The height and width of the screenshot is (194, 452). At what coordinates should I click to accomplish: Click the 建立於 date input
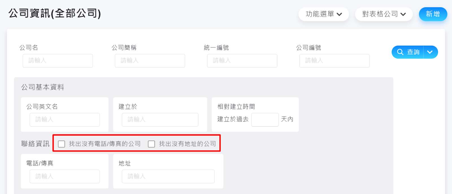[160, 120]
